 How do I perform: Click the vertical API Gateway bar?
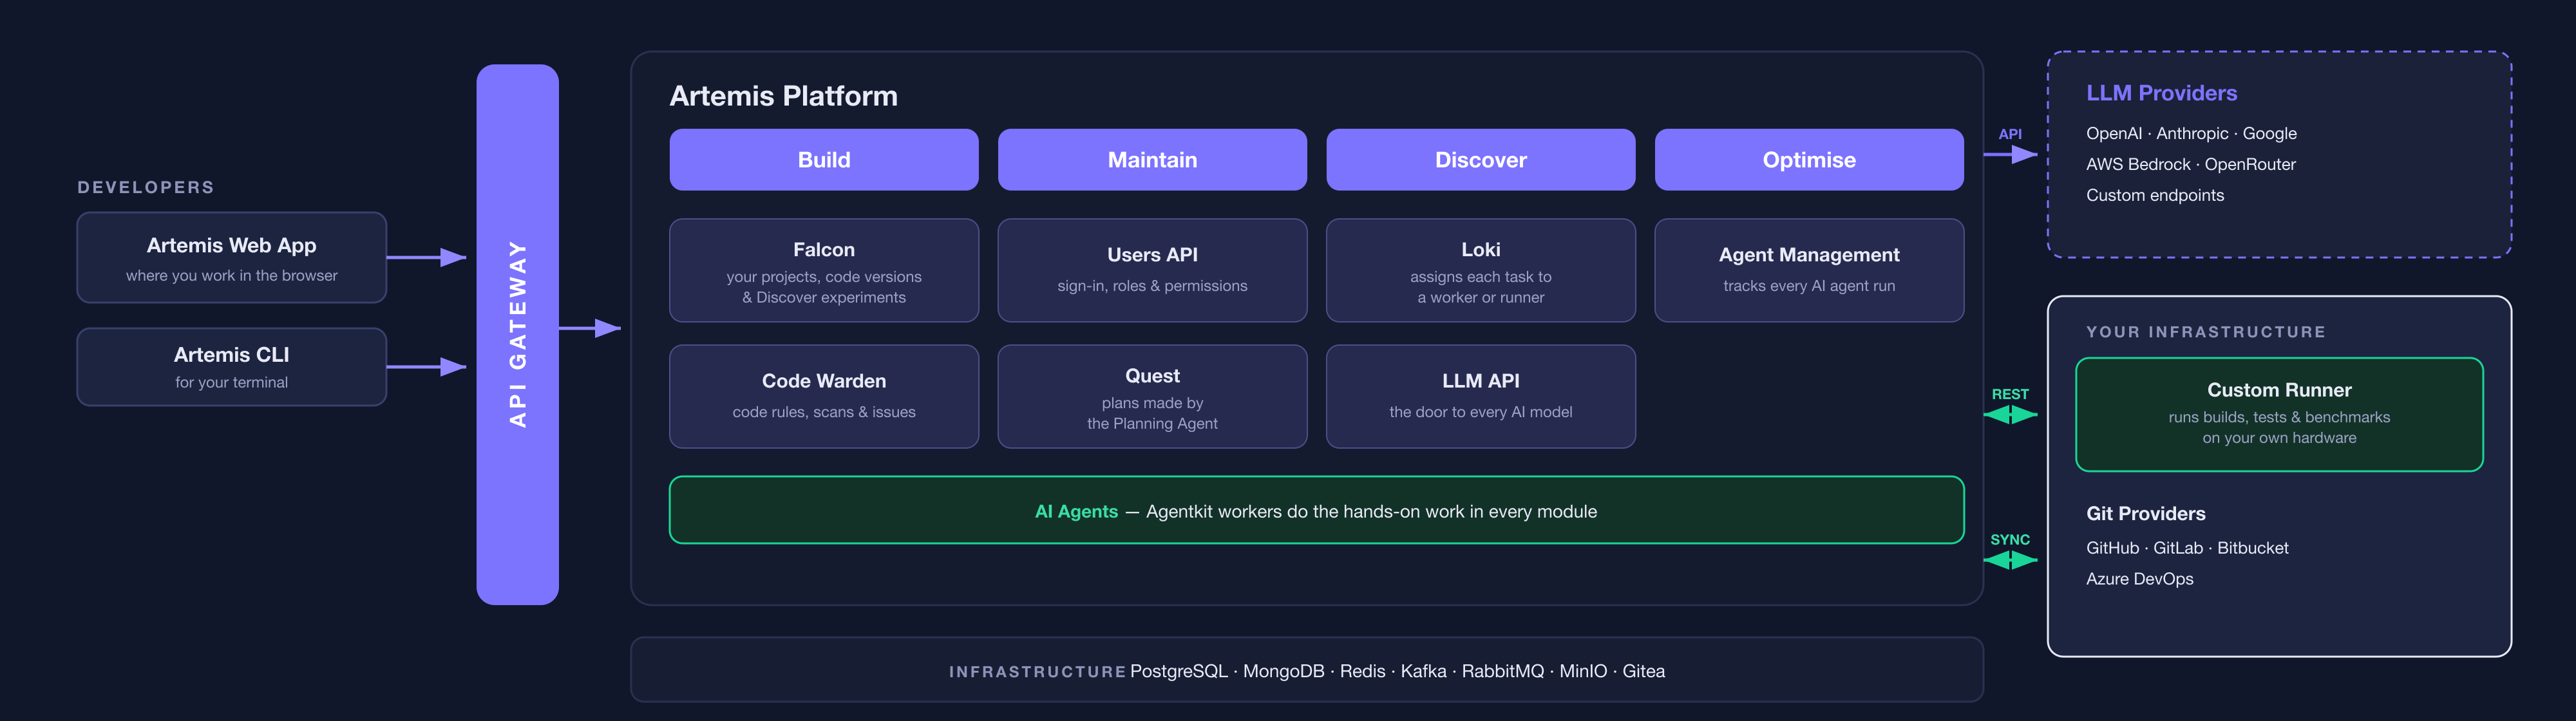(517, 334)
